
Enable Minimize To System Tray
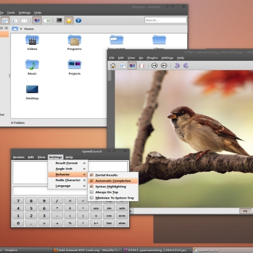tap(113, 198)
